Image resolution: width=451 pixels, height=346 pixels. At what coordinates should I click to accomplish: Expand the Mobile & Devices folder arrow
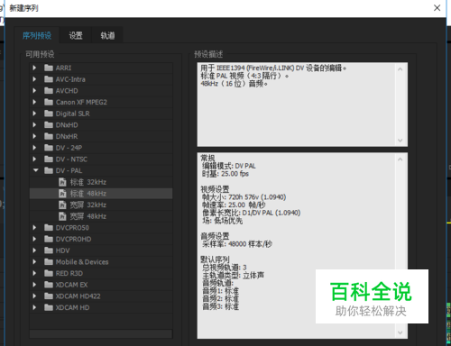[x=34, y=262]
